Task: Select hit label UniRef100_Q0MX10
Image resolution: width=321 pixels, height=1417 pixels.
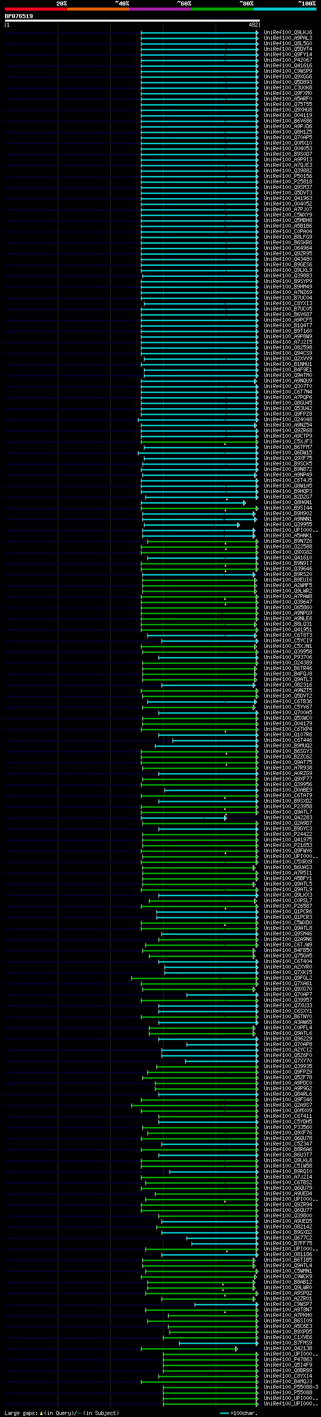Action: point(288,143)
